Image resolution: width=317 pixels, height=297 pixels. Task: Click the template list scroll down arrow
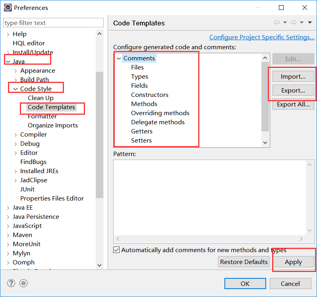[x=265, y=143]
